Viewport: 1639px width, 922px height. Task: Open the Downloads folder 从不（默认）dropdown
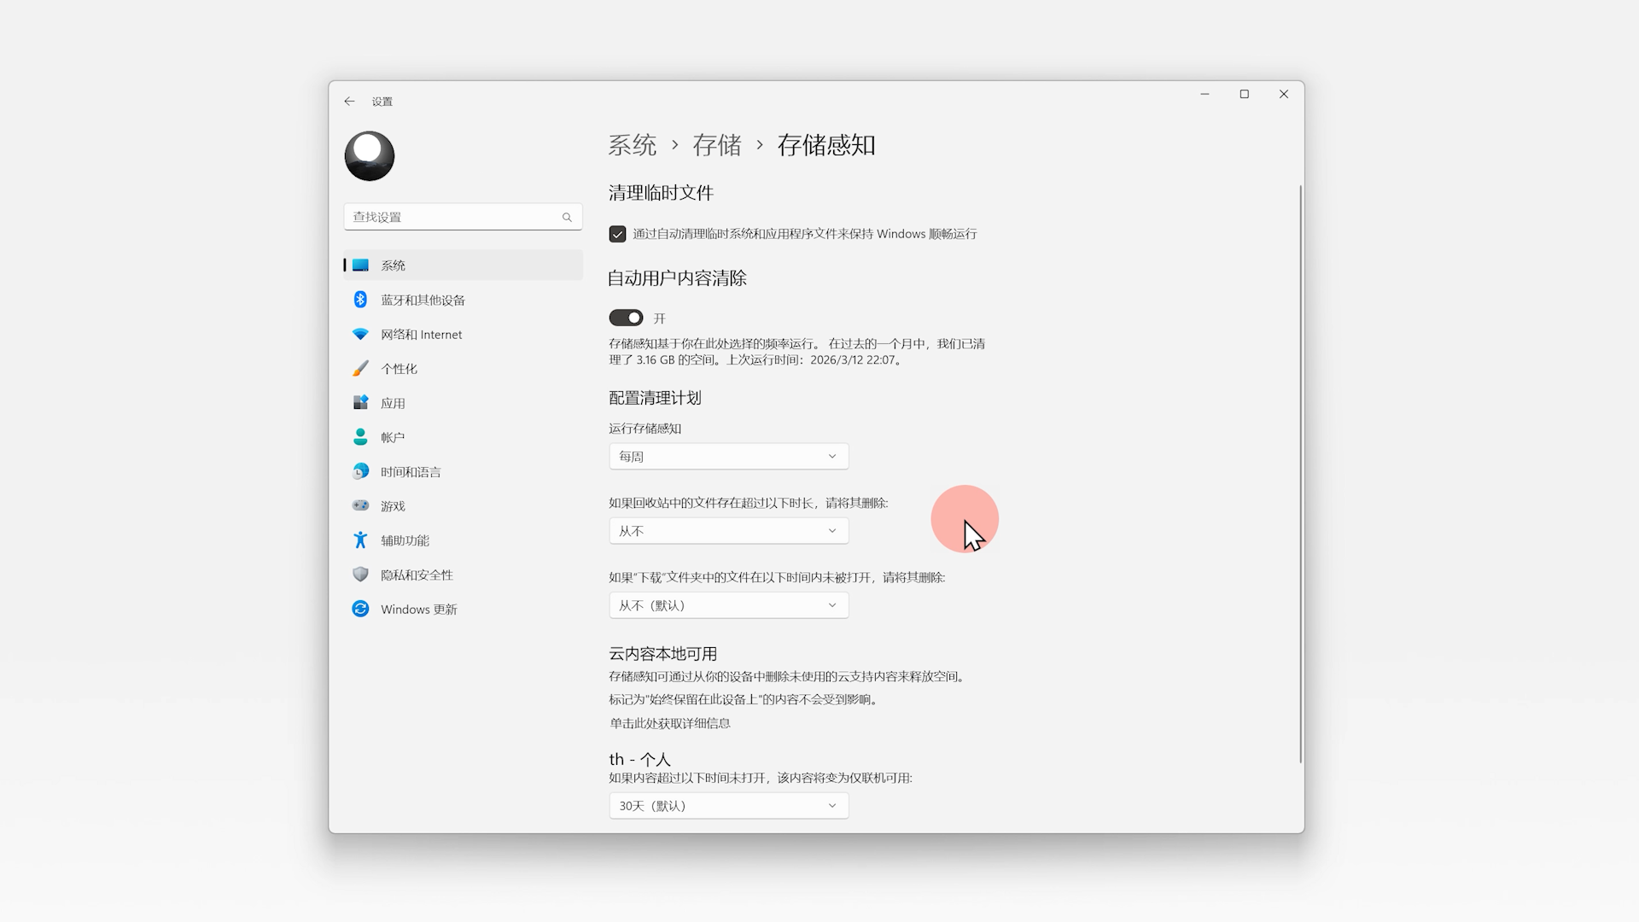coord(728,605)
